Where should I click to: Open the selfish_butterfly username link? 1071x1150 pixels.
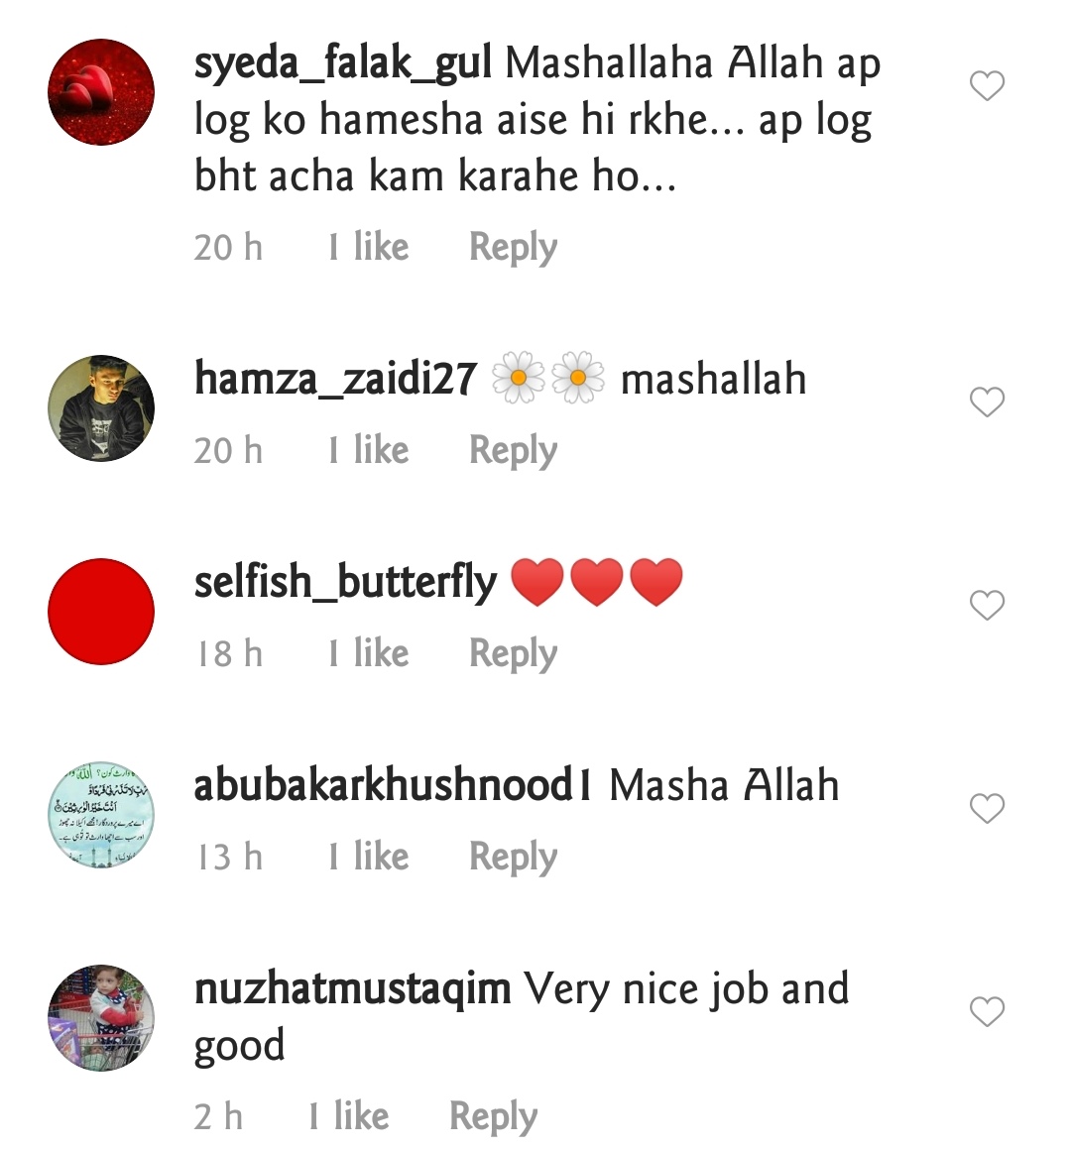click(345, 583)
